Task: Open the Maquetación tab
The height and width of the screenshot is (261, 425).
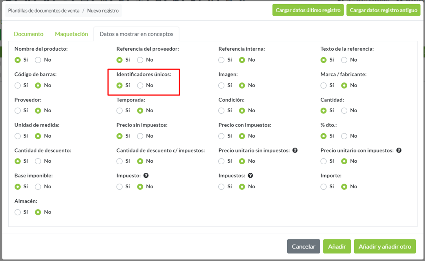Action: (71, 34)
